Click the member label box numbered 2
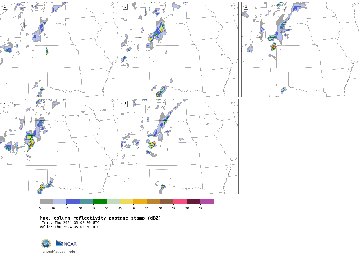Viewport: 362px width, 255px height. coord(125,7)
